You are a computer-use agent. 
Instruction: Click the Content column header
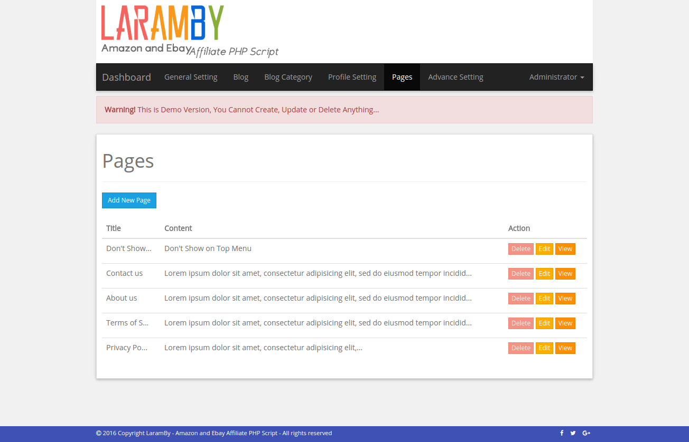click(178, 228)
